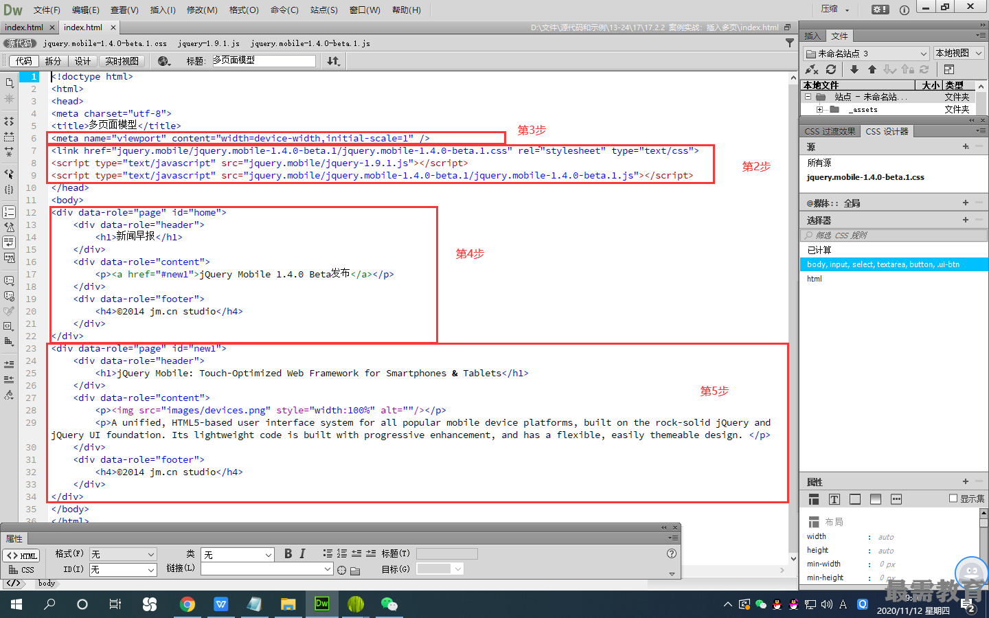This screenshot has height=618, width=989.
Task: Click the browse for link folder icon
Action: (x=355, y=570)
